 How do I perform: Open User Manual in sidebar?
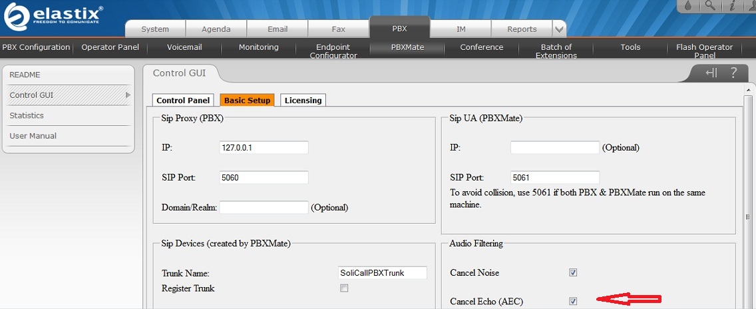(x=68, y=136)
